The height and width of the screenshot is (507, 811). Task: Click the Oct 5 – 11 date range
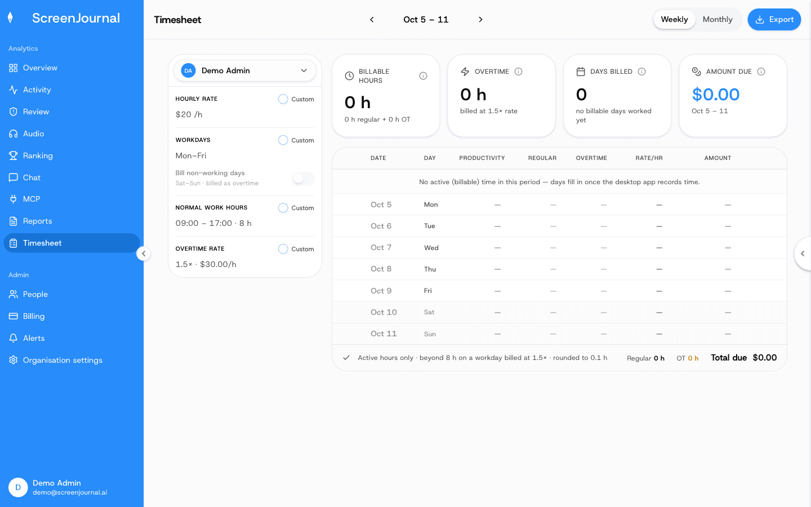[426, 20]
